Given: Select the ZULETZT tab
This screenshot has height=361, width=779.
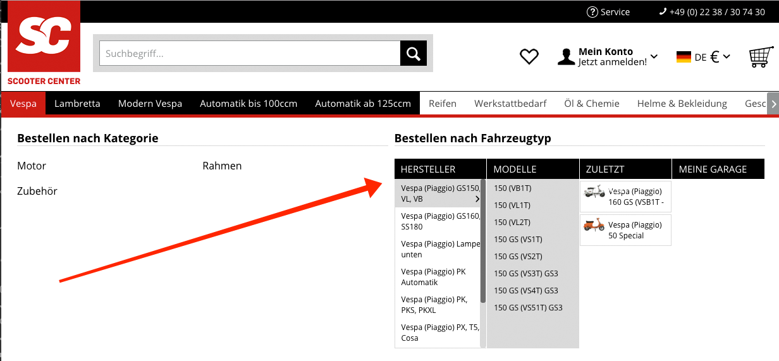Looking at the screenshot, I should point(625,169).
